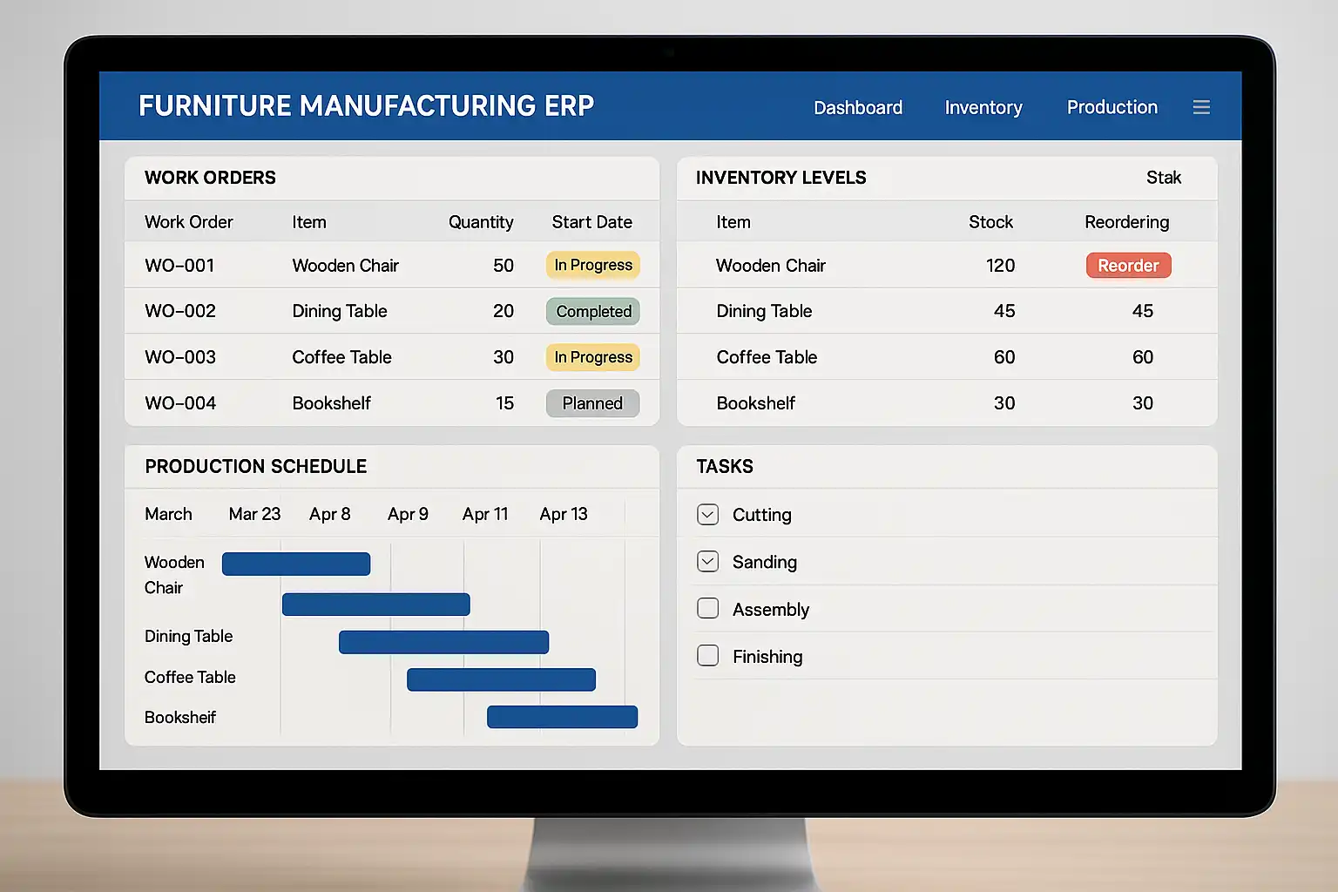Click the first Wooden Chair schedule bar
Screen dimensions: 1338x892
[x=296, y=564]
